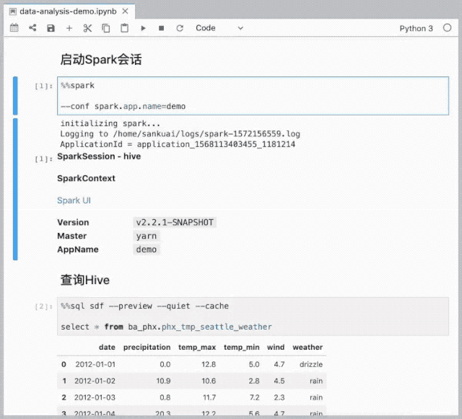
Task: Save the notebook with the floppy icon
Action: (51, 28)
